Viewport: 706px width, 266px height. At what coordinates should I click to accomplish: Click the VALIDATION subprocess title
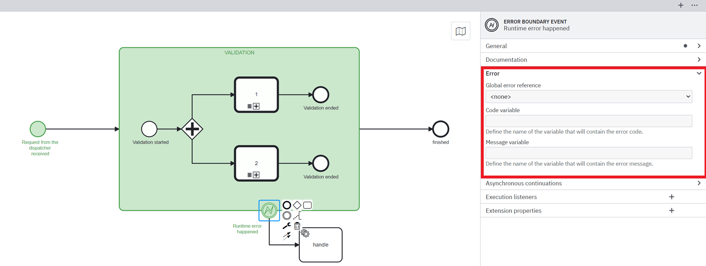[x=239, y=53]
